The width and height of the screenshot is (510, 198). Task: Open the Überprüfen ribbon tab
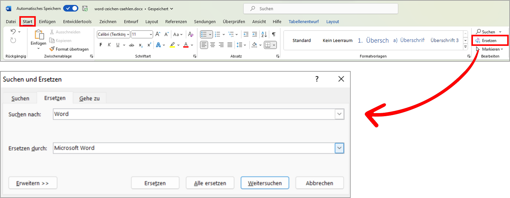click(234, 21)
